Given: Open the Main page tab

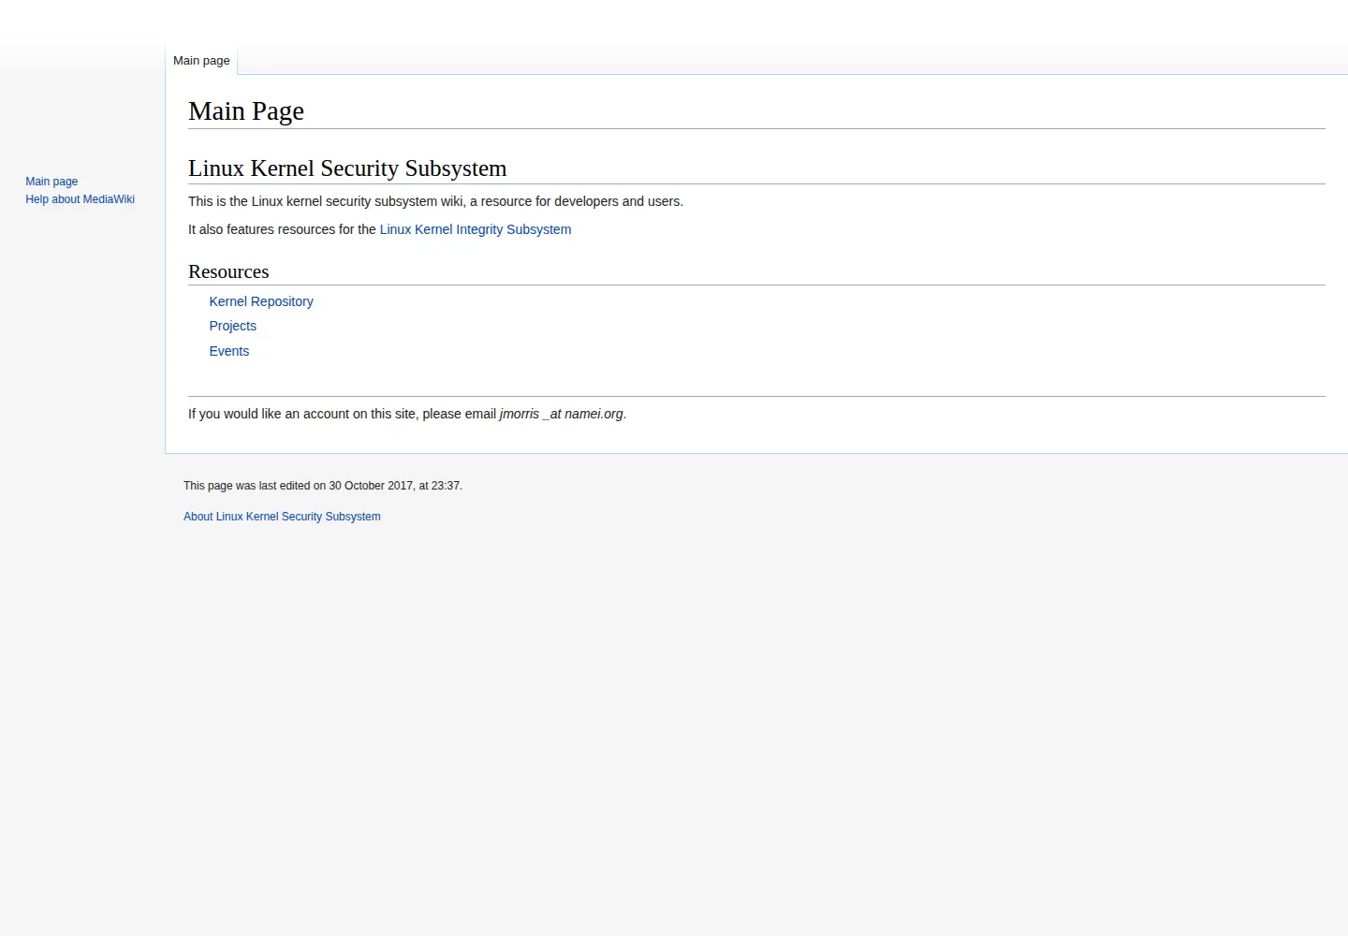Looking at the screenshot, I should pos(201,60).
